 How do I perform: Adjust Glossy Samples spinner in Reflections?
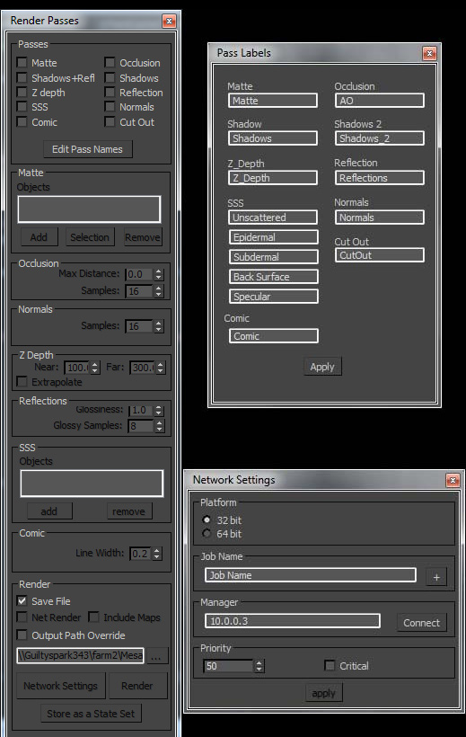tap(159, 426)
